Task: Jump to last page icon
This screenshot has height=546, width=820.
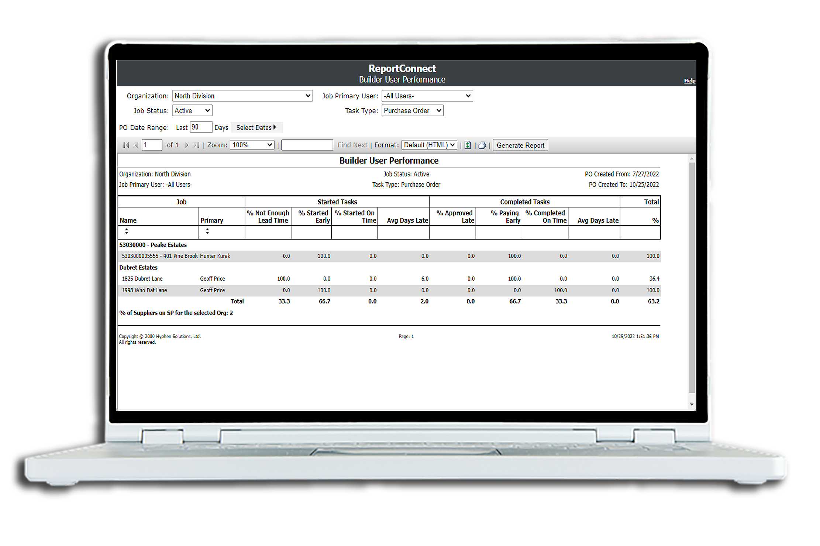Action: pyautogui.click(x=196, y=145)
